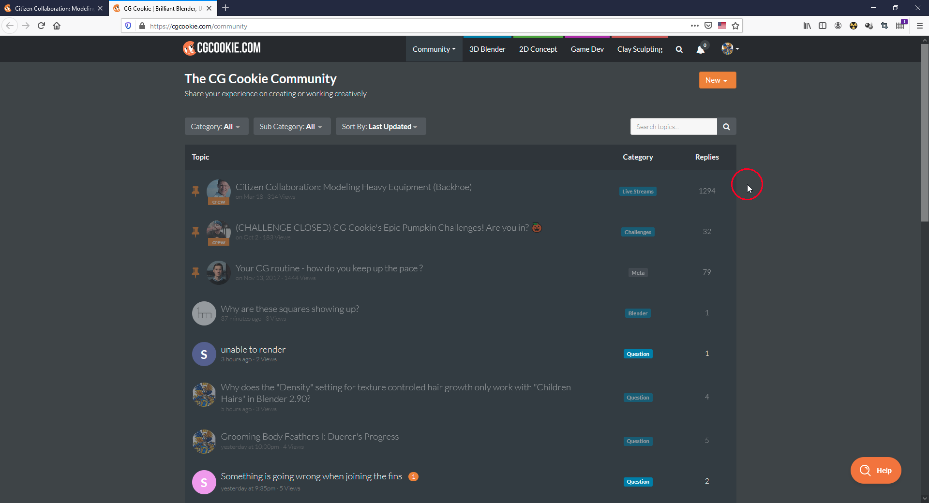Open Citizen Collaboration Backhoe topic
This screenshot has height=503, width=929.
[354, 187]
